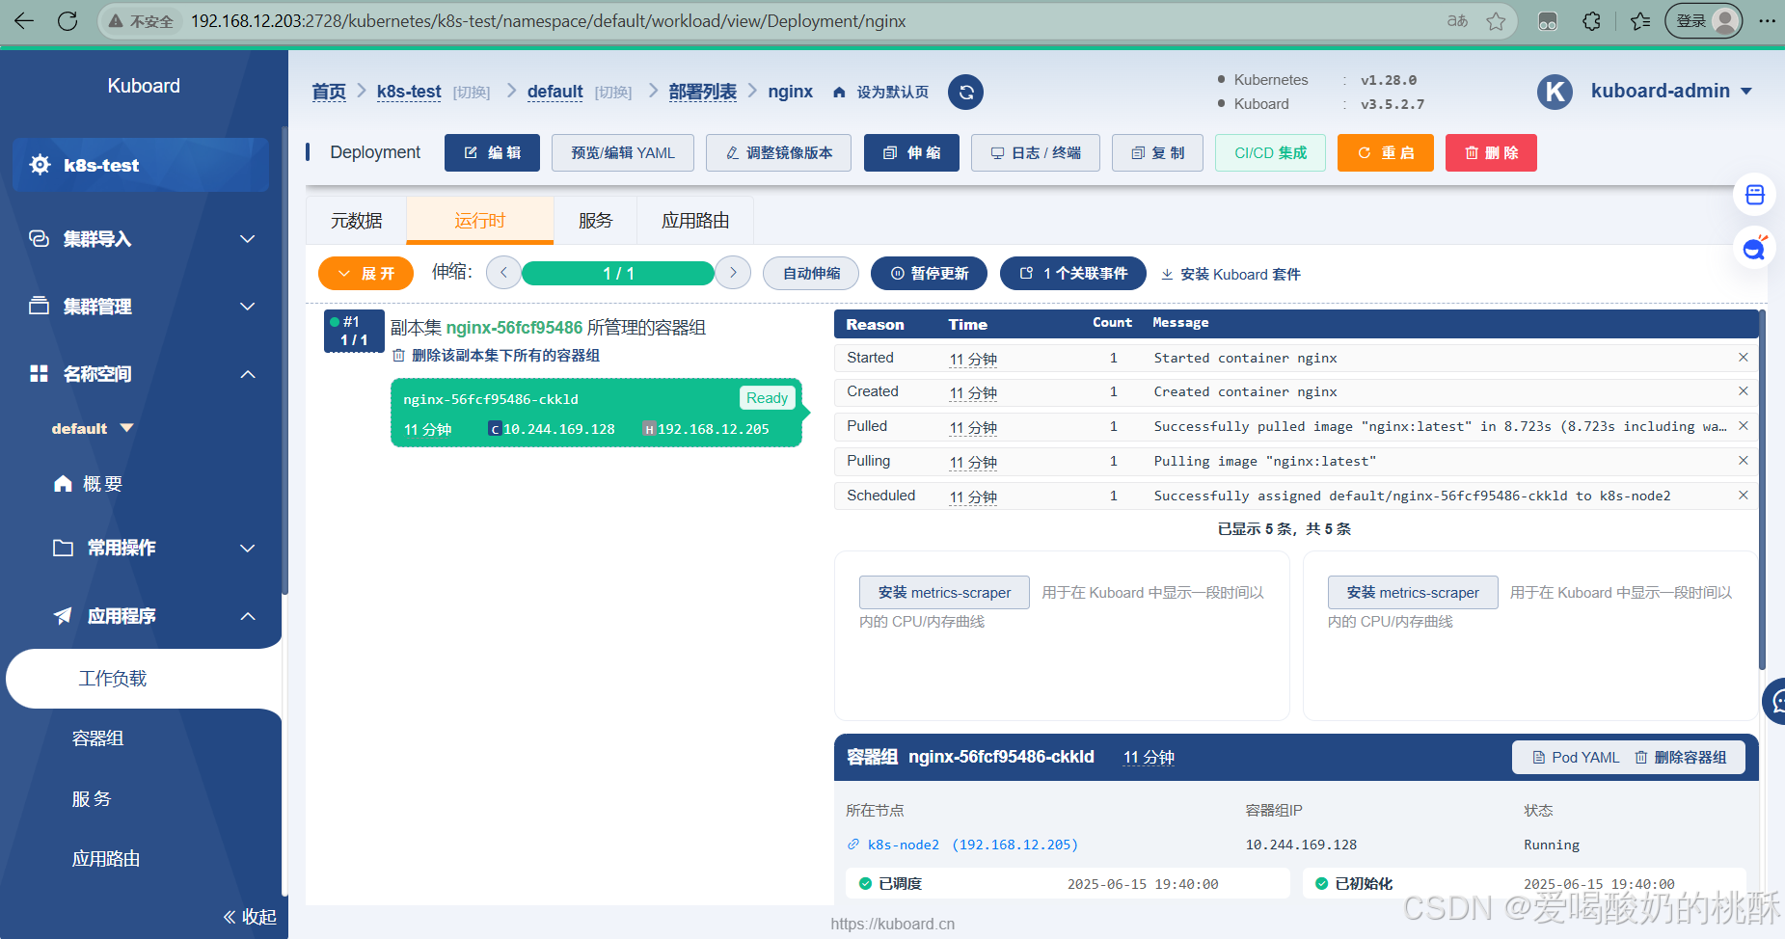1785x939 pixels.
Task: Click 自动伸缩 autoscale button
Action: pos(811,274)
